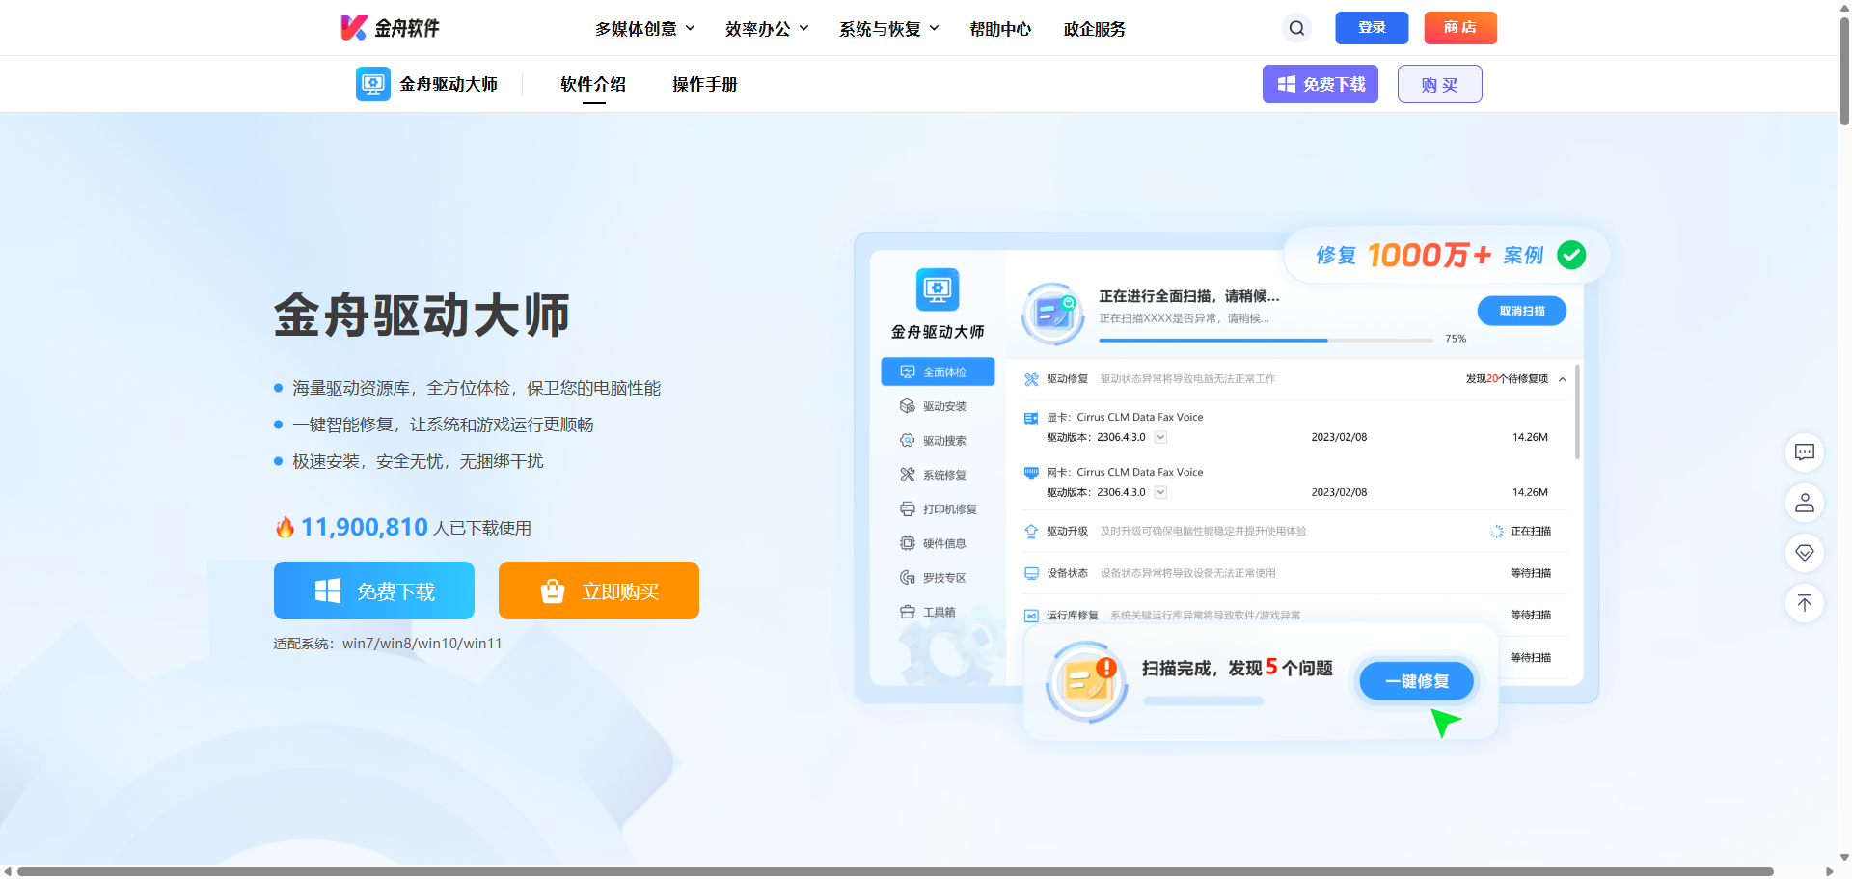Click the 11,900,810 download count text
Image resolution: width=1852 pixels, height=879 pixels.
point(364,527)
